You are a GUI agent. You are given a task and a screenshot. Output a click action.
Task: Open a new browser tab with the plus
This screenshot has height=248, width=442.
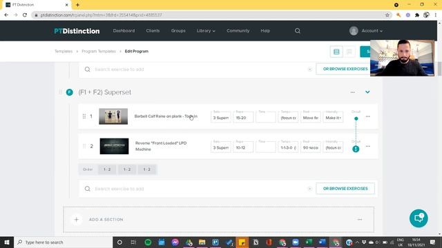(77, 5)
